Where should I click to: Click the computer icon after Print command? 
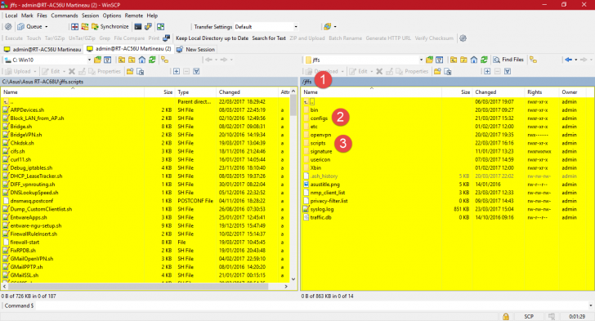click(x=166, y=38)
